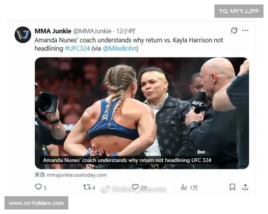Open the three-dot more options menu
The height and width of the screenshot is (214, 268).
point(245,31)
